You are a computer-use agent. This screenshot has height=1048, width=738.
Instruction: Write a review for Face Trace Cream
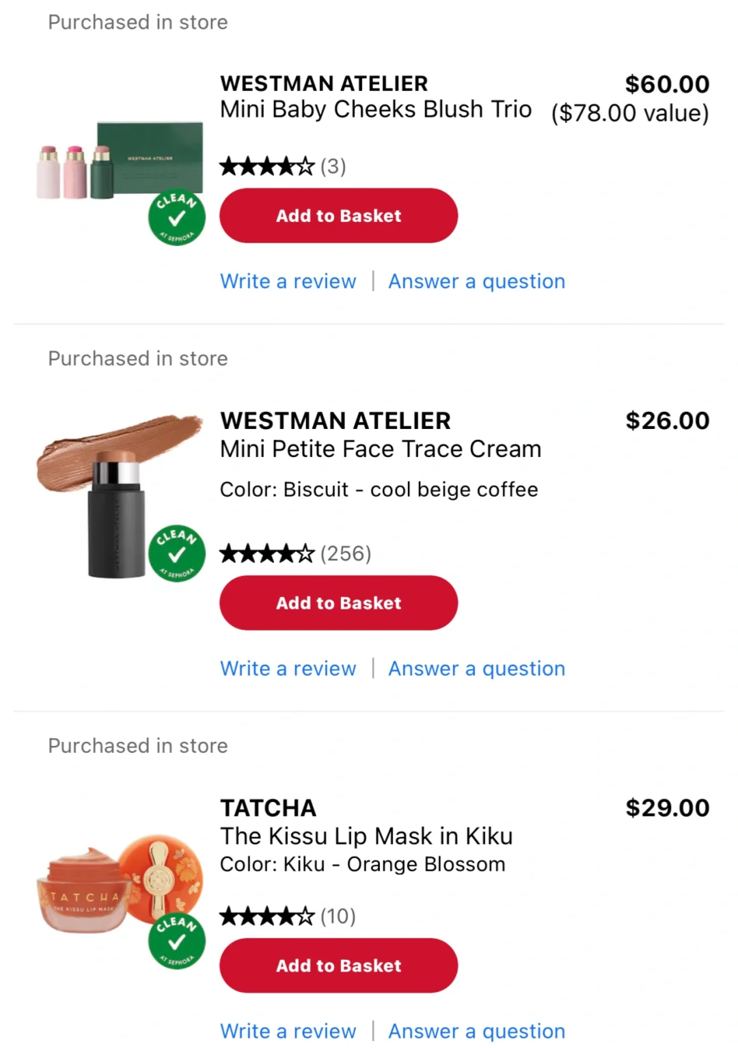click(288, 669)
